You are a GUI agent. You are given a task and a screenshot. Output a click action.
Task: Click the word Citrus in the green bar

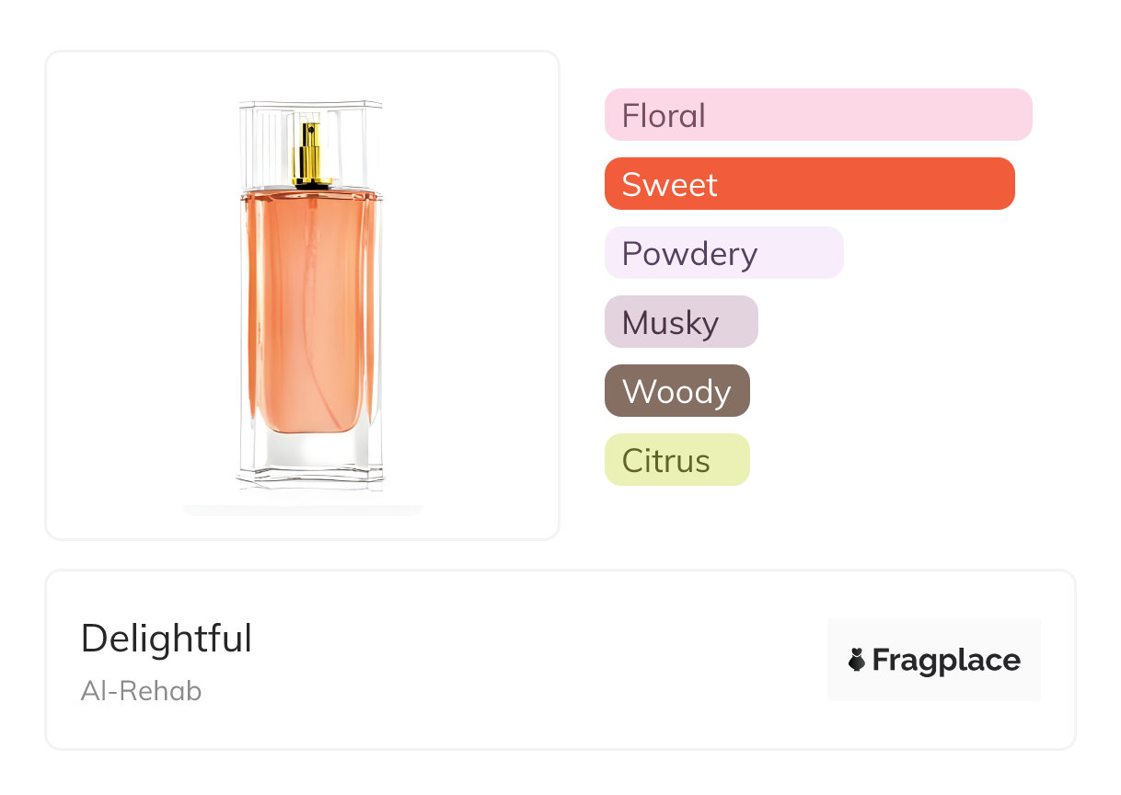point(665,461)
